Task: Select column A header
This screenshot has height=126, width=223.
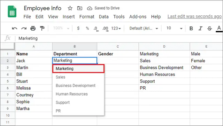Action: (x=34, y=46)
